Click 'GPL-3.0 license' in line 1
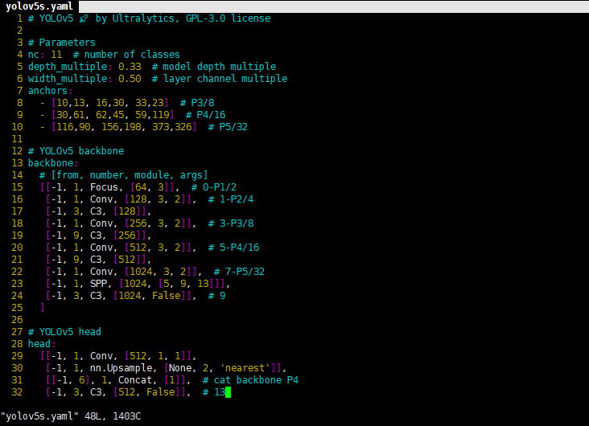The width and height of the screenshot is (589, 426). (228, 18)
